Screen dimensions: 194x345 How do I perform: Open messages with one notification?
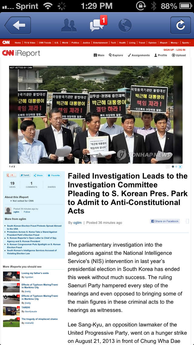(98, 24)
